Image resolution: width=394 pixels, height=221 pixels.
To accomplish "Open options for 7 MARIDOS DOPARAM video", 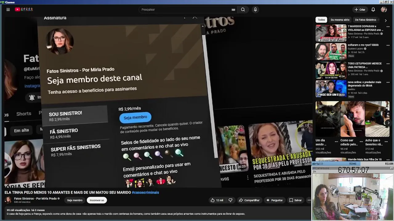I will pos(388,27).
